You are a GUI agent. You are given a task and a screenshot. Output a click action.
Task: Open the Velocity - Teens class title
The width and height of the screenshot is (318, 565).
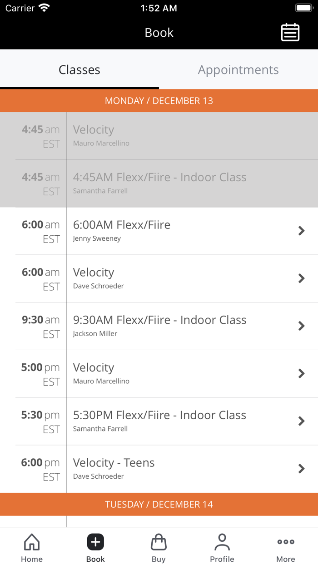click(114, 463)
